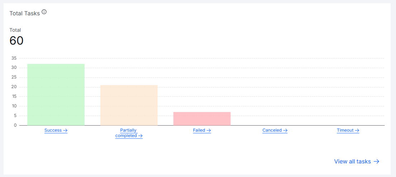This screenshot has width=396, height=177.
Task: Open the Success tasks link
Action: (x=56, y=131)
